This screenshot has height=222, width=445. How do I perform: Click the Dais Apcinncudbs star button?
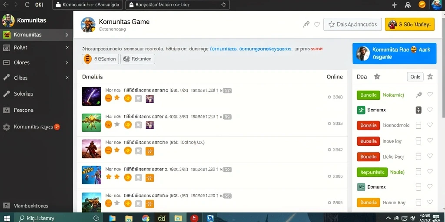(352, 25)
